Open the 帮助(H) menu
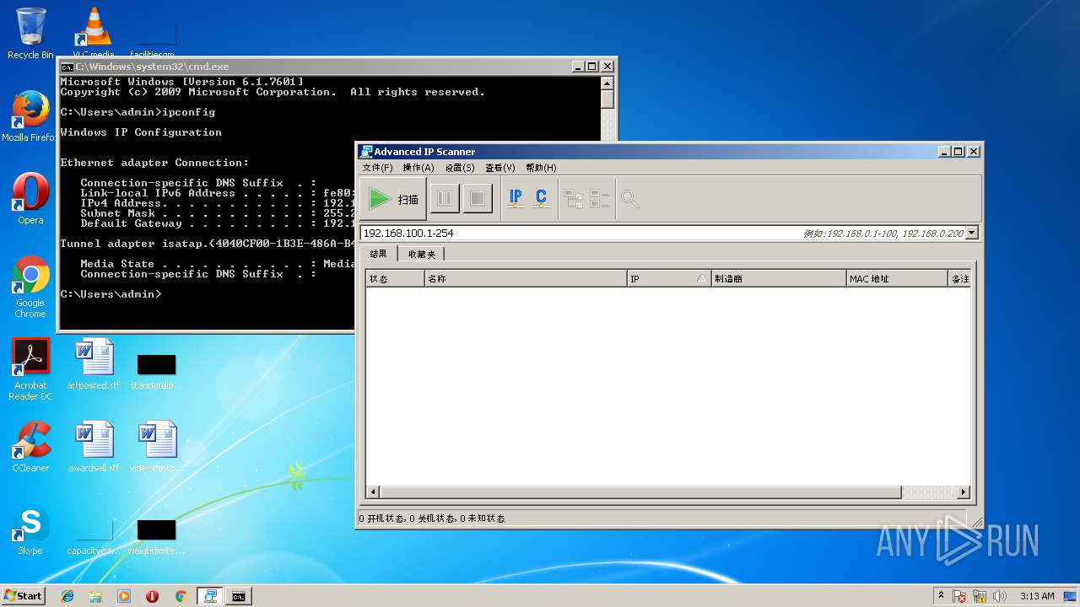This screenshot has height=607, width=1080. [x=541, y=168]
